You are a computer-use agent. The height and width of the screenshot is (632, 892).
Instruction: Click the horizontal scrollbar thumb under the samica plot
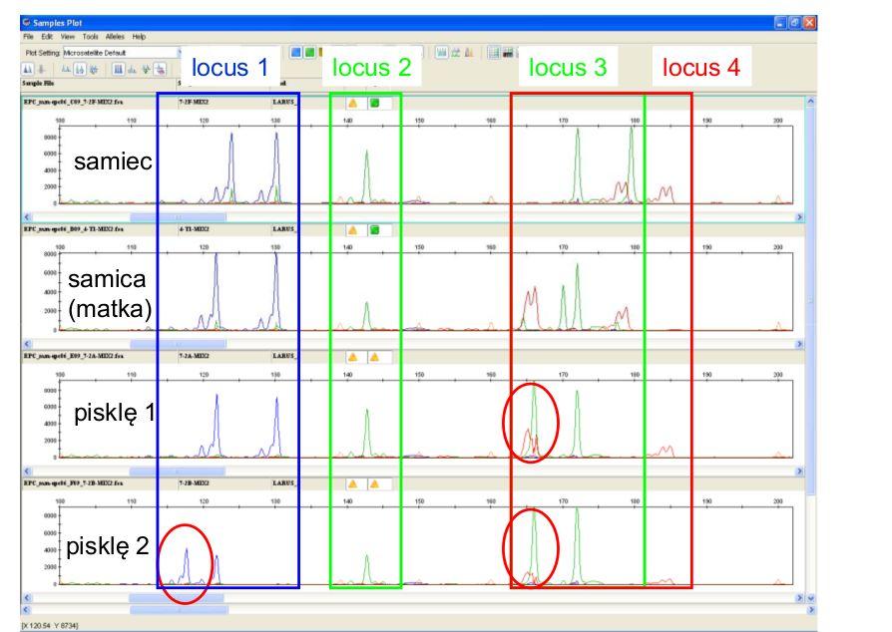pyautogui.click(x=178, y=344)
